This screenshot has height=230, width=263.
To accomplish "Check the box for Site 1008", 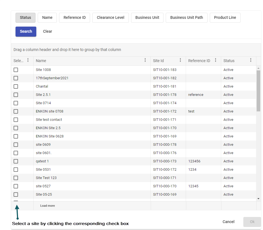I will (x=16, y=70).
